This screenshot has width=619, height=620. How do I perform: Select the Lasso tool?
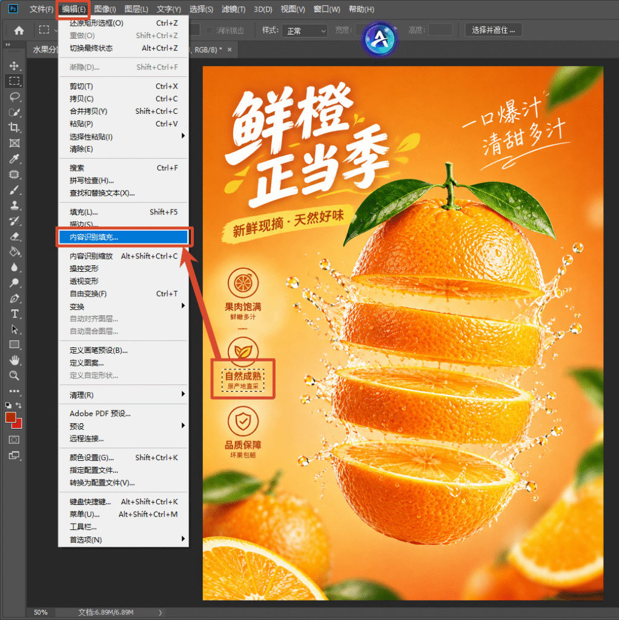(x=15, y=97)
